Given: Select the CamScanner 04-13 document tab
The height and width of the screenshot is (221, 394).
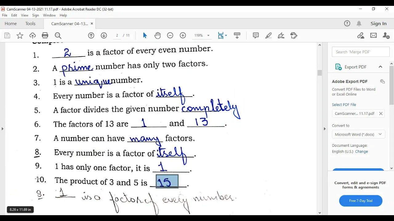Looking at the screenshot, I should (x=69, y=24).
